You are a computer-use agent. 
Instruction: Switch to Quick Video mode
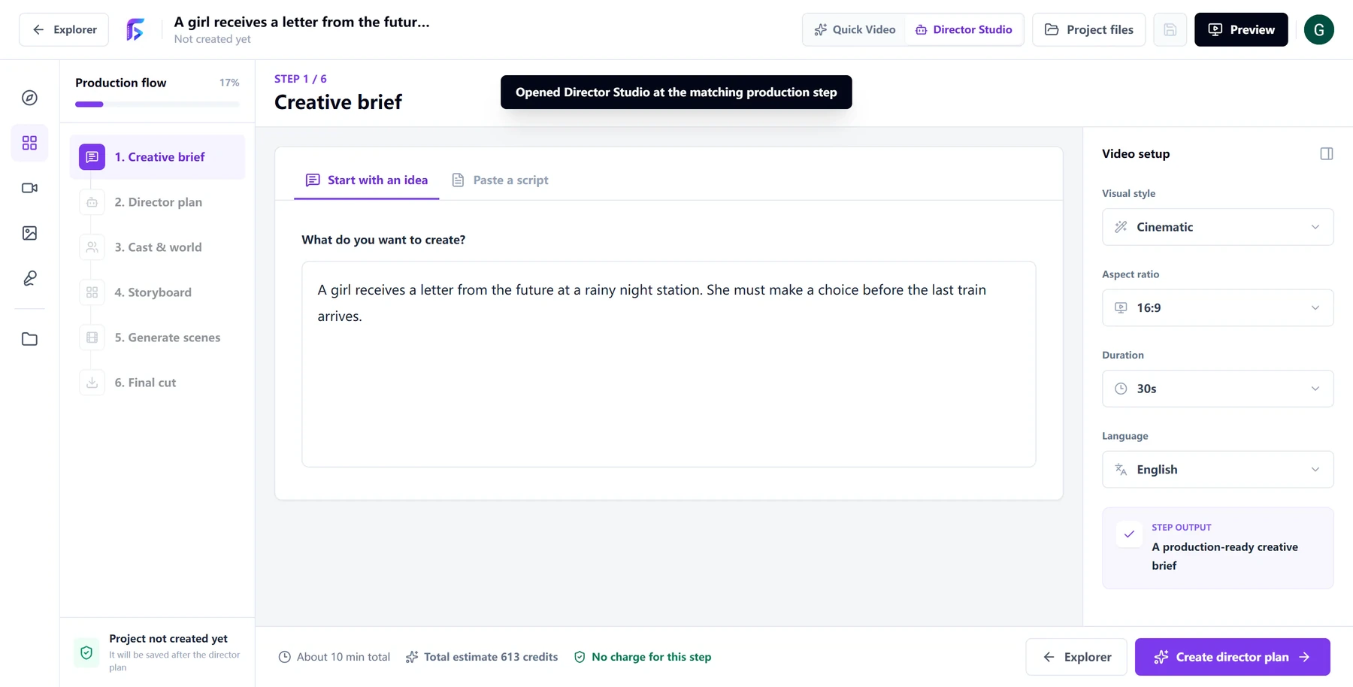(x=855, y=30)
